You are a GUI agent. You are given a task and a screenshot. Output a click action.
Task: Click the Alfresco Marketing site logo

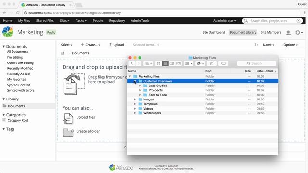point(8,32)
